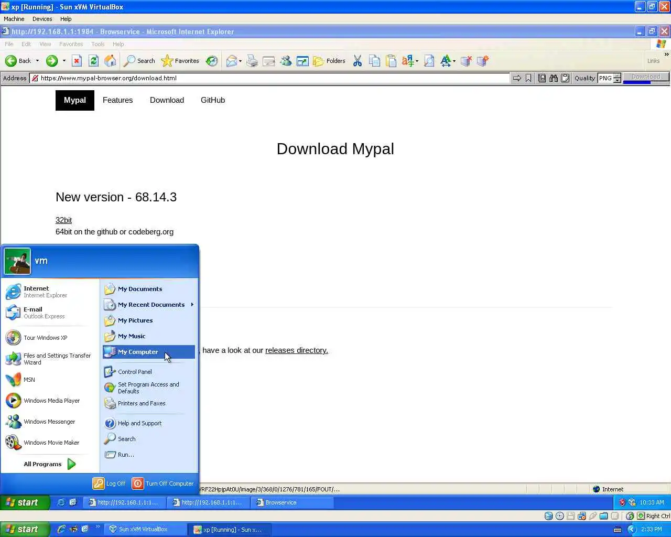
Task: Open Control Panel from Start menu
Action: (149, 372)
